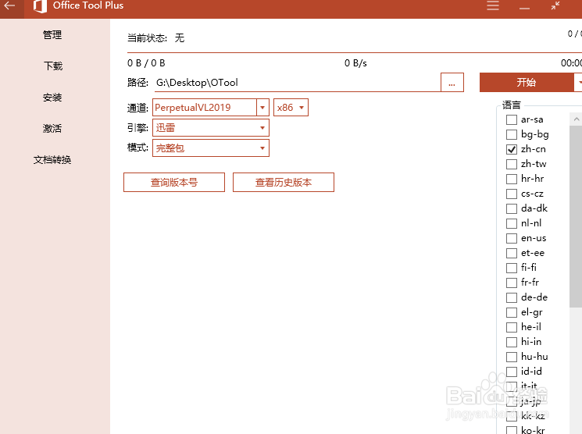Check the fr-fr language checkbox
This screenshot has height=434, width=582.
tap(512, 283)
